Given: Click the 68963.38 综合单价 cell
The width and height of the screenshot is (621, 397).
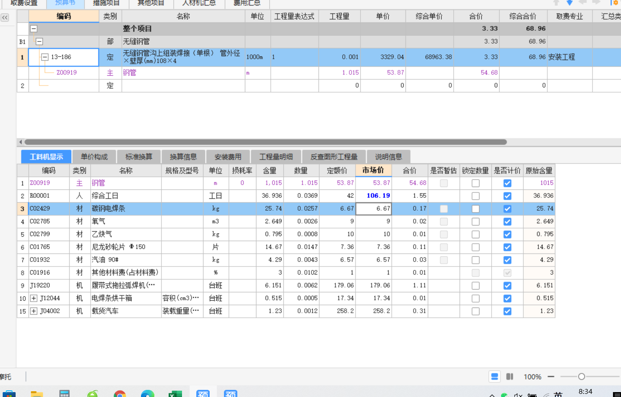Looking at the screenshot, I should tap(429, 57).
